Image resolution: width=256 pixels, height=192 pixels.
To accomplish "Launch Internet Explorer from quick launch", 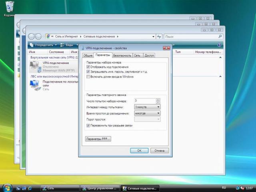I will [30, 188].
